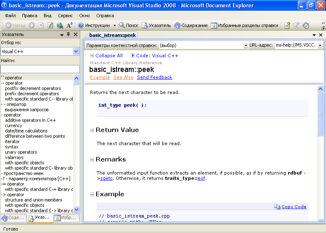This screenshot has width=326, height=233.
Task: Select 'structure and union members' index entry
Action: pos(33,200)
